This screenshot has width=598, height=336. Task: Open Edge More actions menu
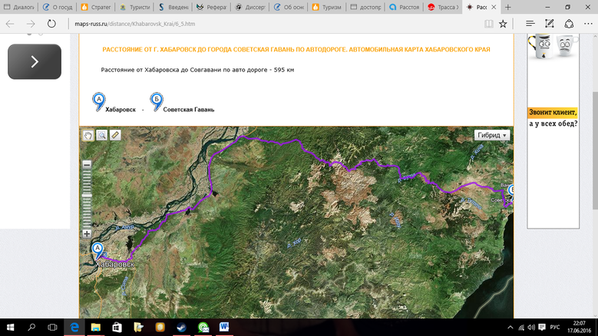[588, 24]
